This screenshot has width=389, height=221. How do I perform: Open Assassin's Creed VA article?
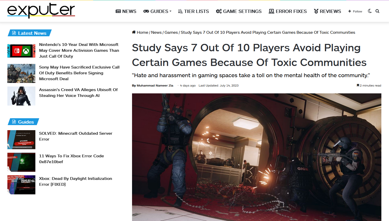point(78,93)
